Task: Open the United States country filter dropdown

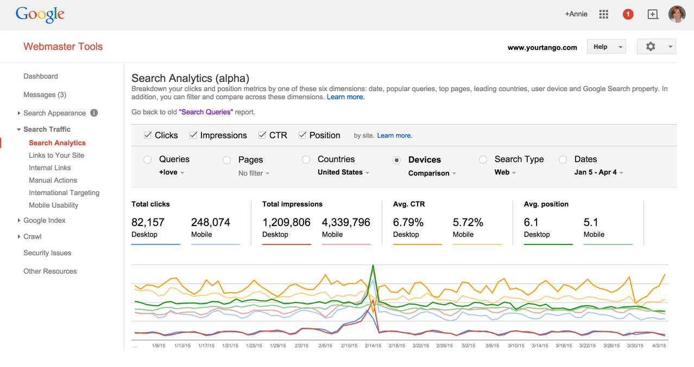Action: (x=343, y=172)
